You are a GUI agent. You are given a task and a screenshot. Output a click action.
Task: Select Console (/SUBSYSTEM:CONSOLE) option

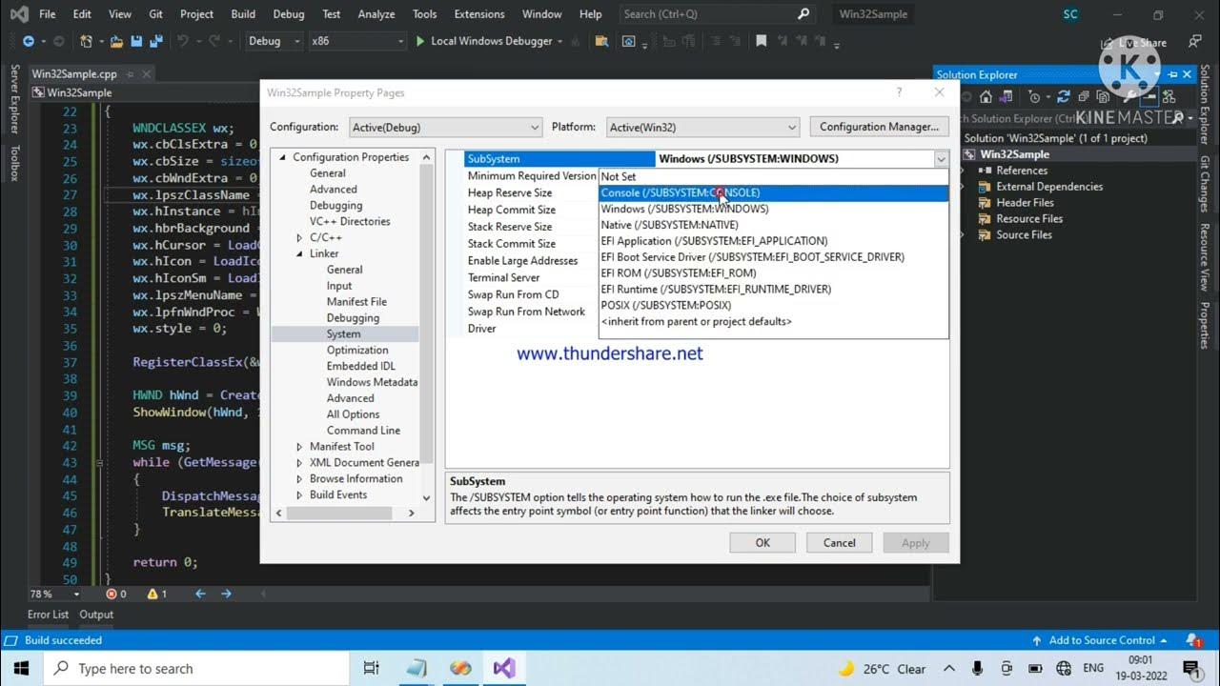[774, 192]
